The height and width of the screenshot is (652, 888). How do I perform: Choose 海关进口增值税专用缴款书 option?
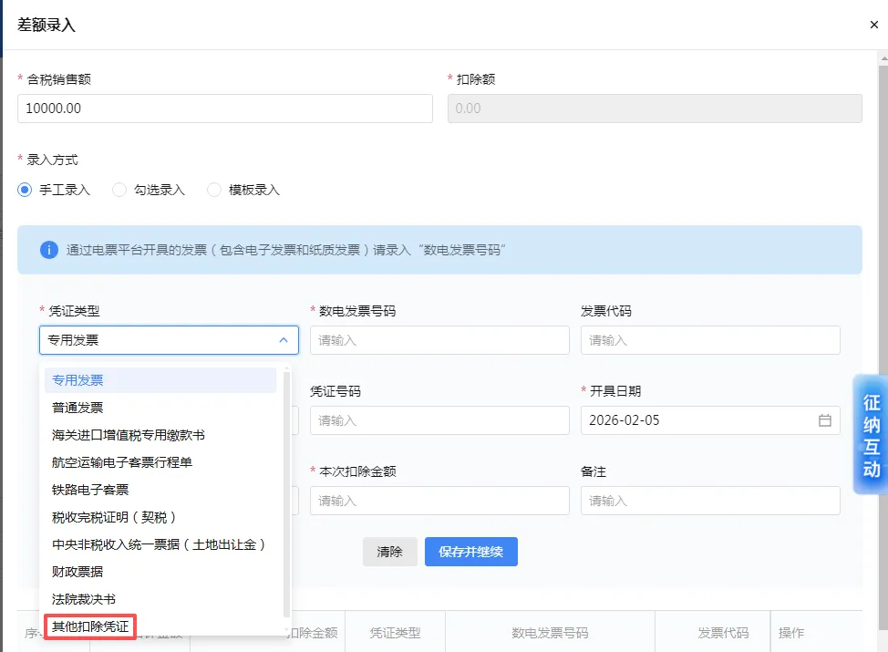tap(160, 435)
